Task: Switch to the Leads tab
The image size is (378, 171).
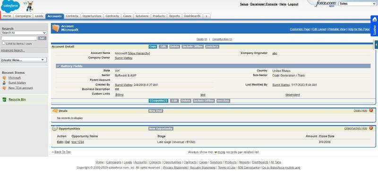Action: coord(39,16)
